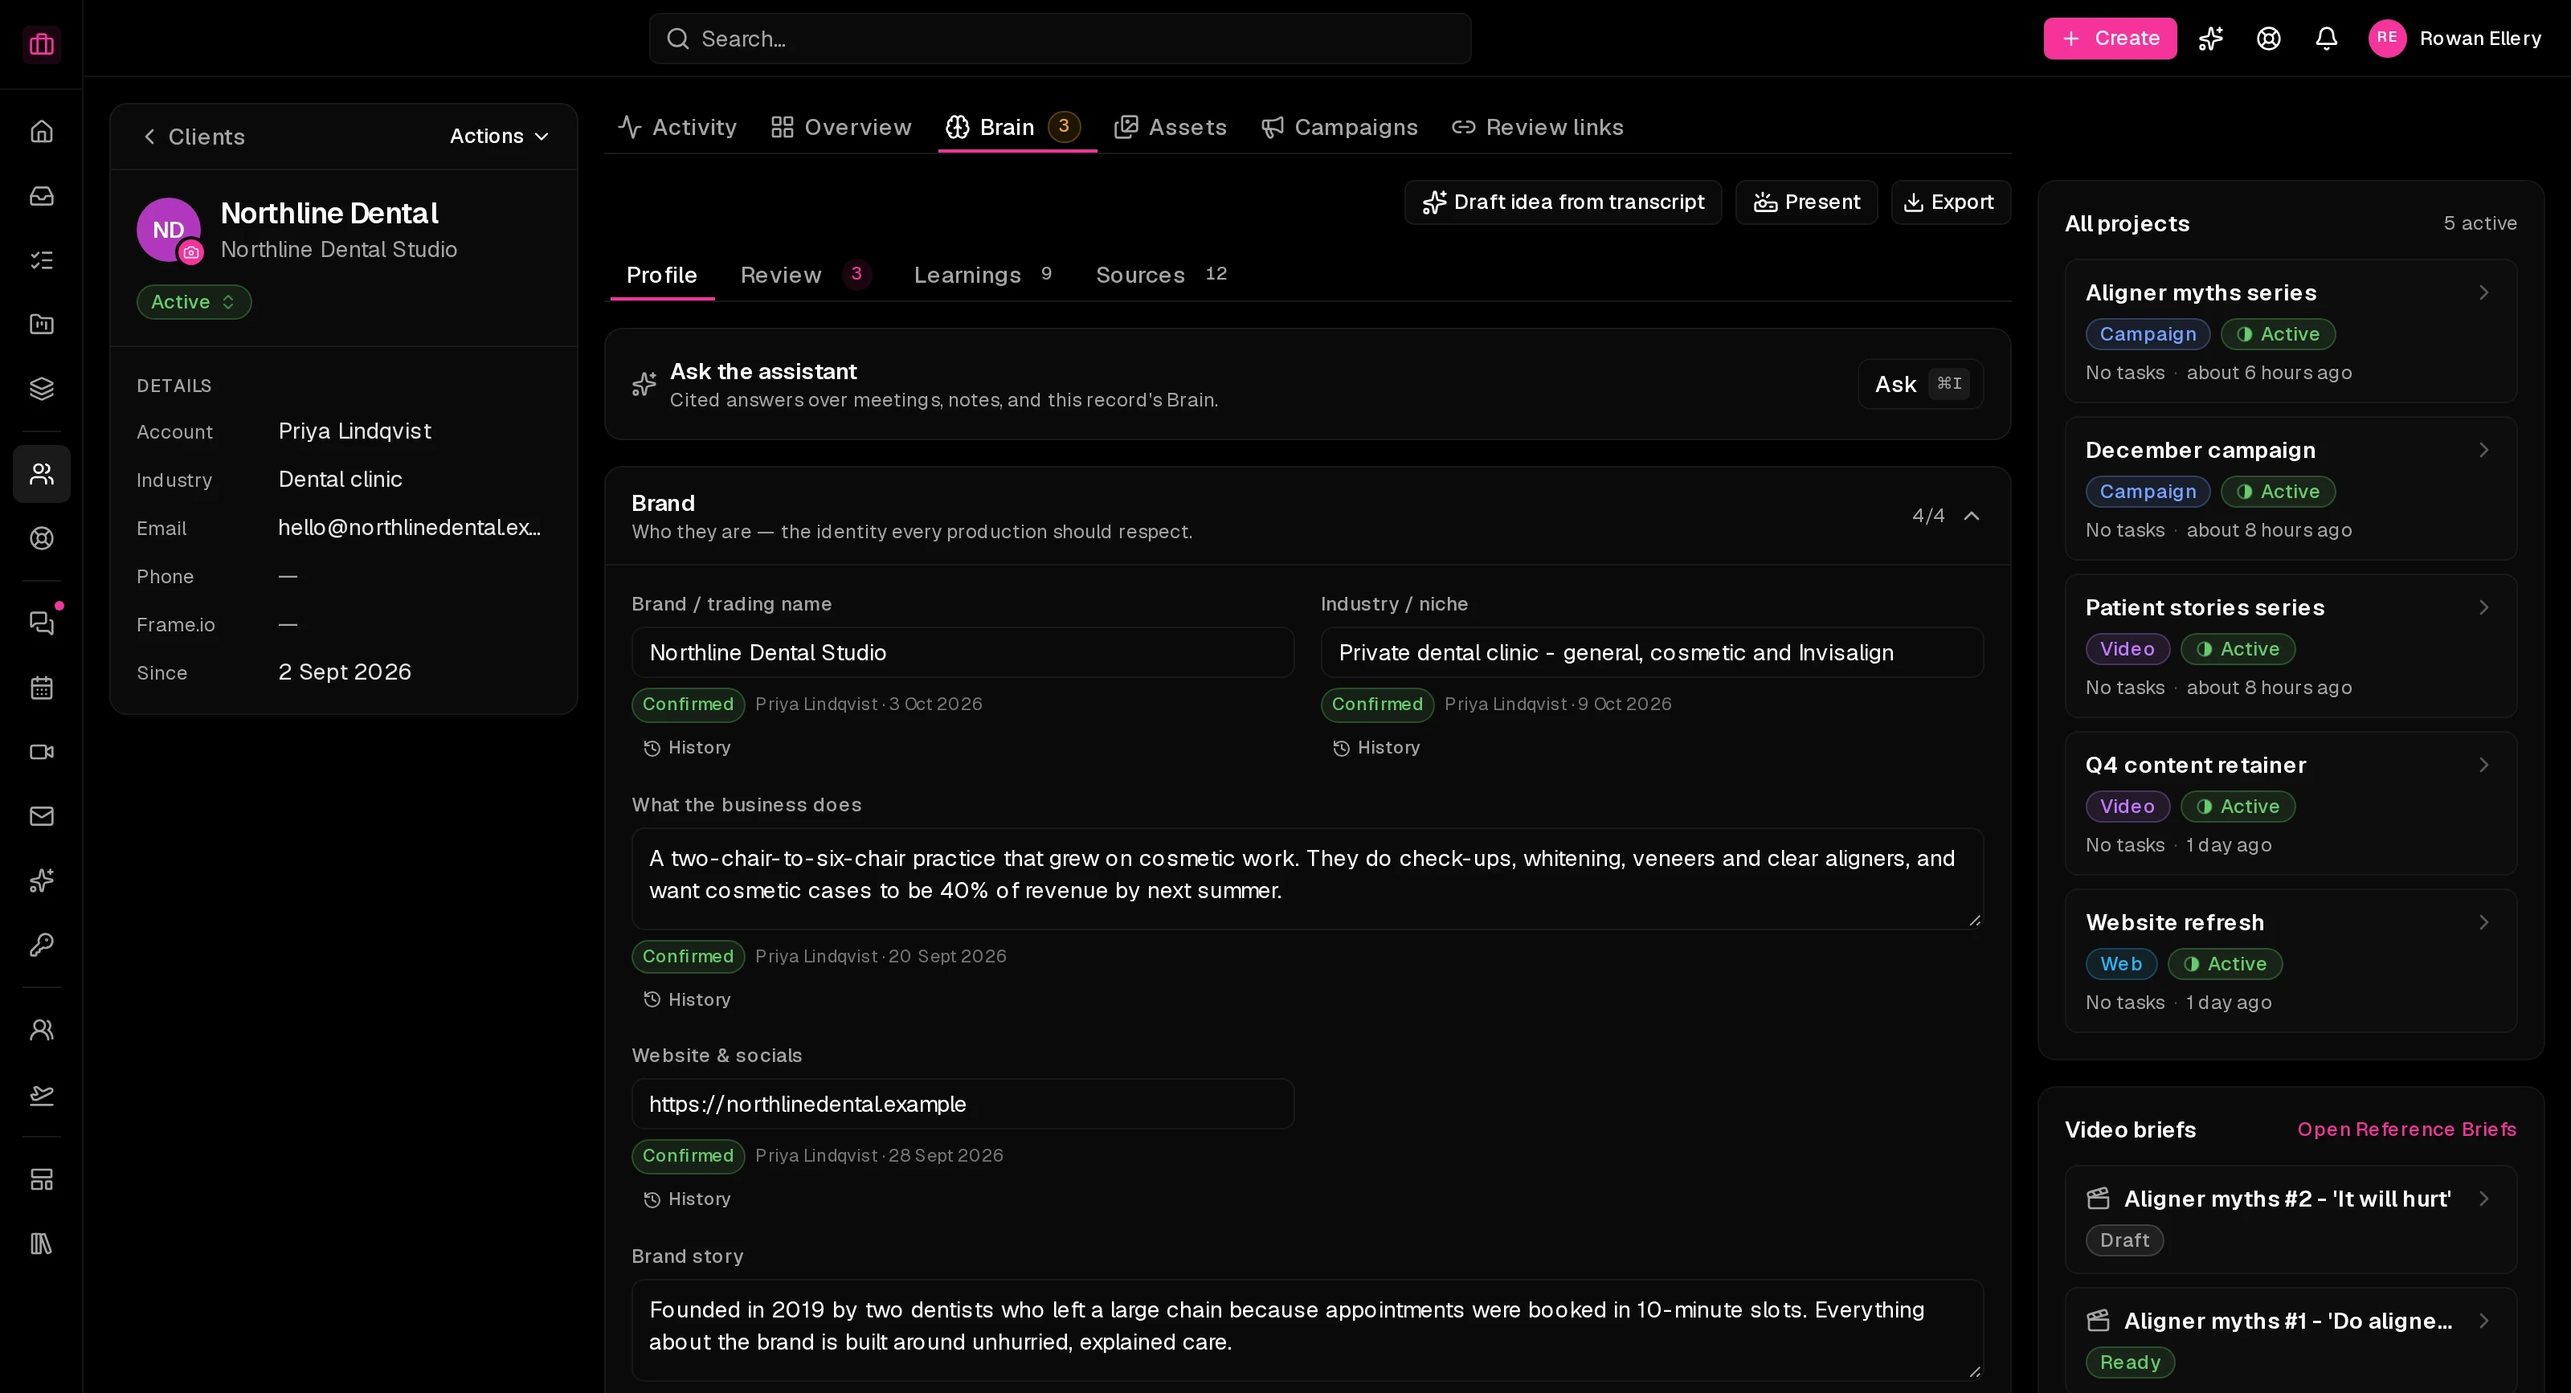The image size is (2571, 1393).
Task: Open December campaign project chevron
Action: (x=2483, y=450)
